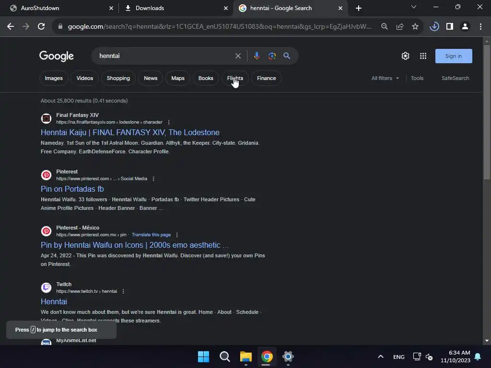This screenshot has width=491, height=368.
Task: Click the Sign in button
Action: tap(454, 56)
